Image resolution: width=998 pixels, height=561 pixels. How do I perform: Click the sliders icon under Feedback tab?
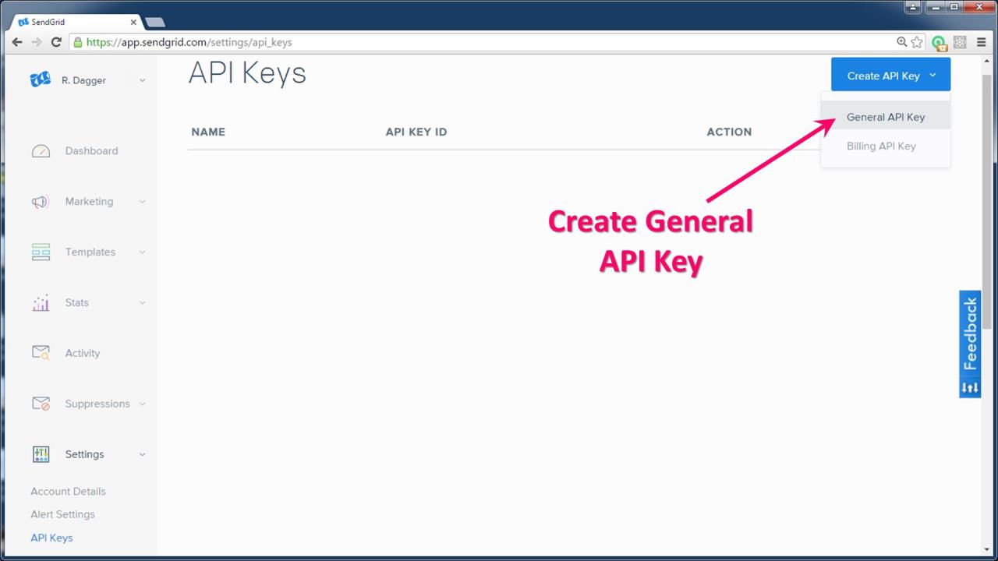(x=970, y=387)
